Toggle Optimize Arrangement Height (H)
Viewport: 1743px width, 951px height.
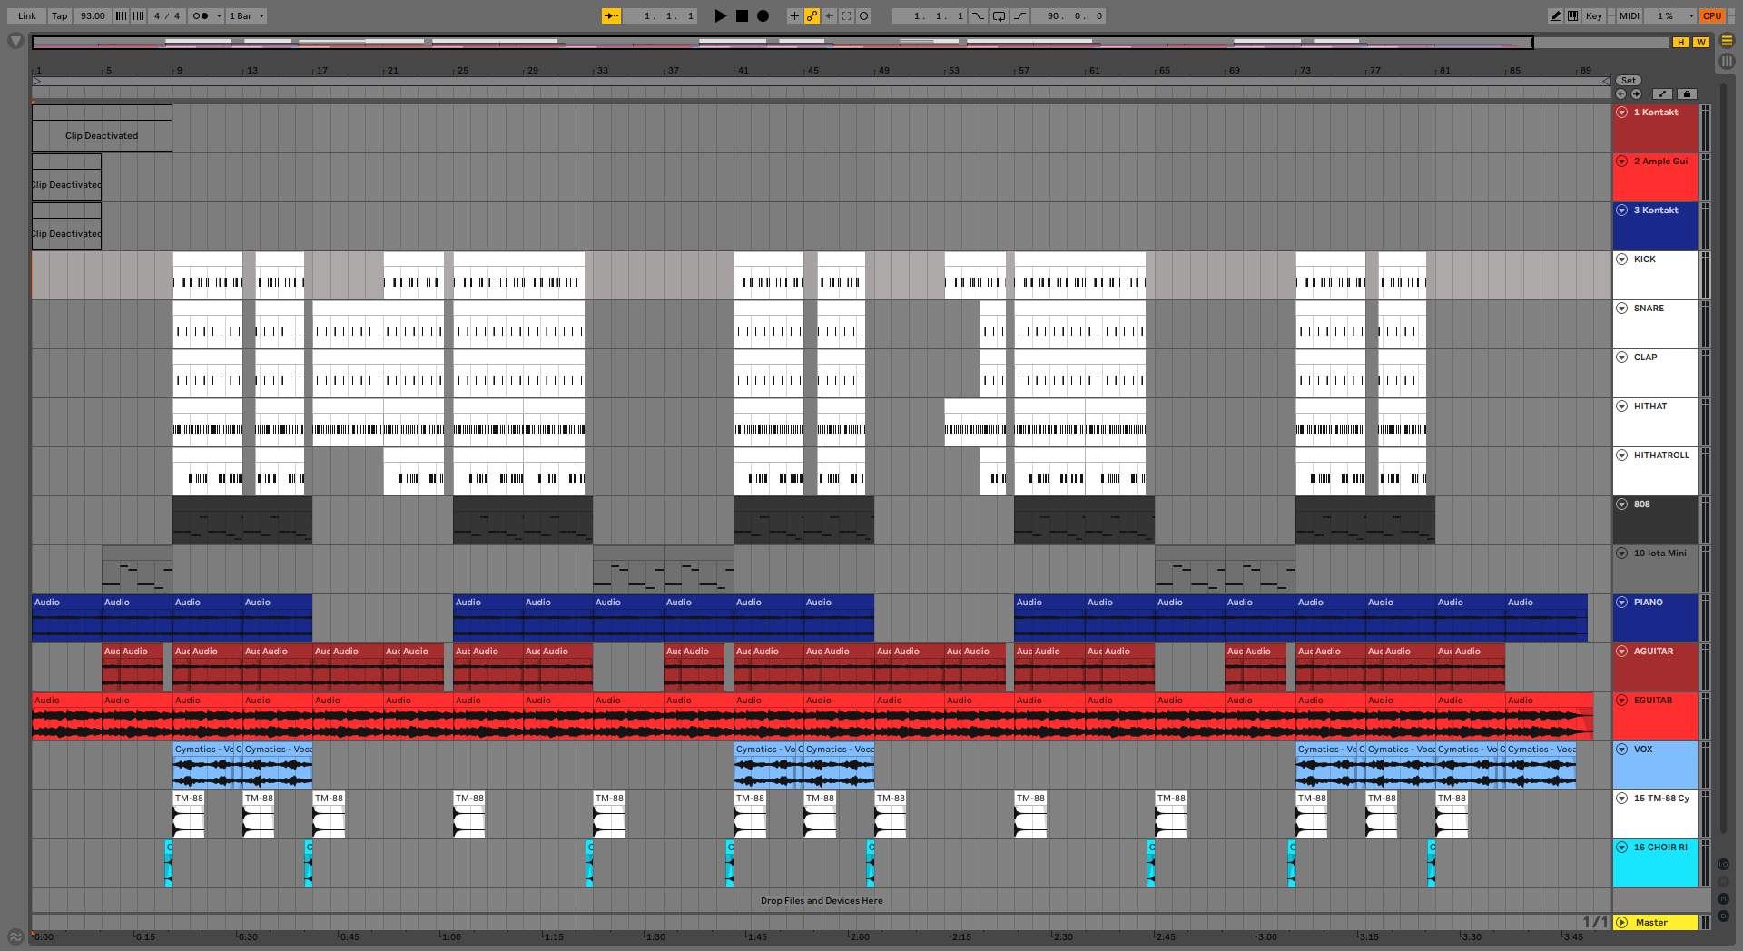coord(1681,42)
